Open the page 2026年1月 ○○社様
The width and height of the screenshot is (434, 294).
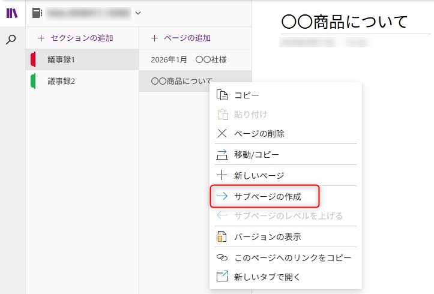coord(189,59)
